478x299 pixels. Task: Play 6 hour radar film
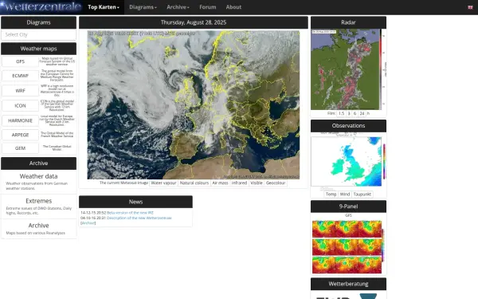[355, 113]
